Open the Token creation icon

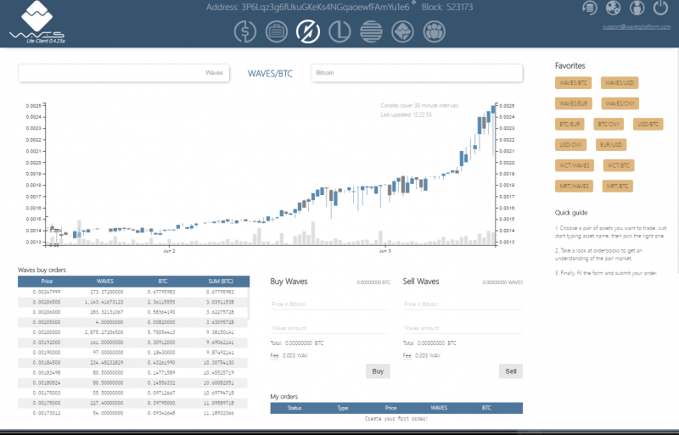pyautogui.click(x=402, y=31)
